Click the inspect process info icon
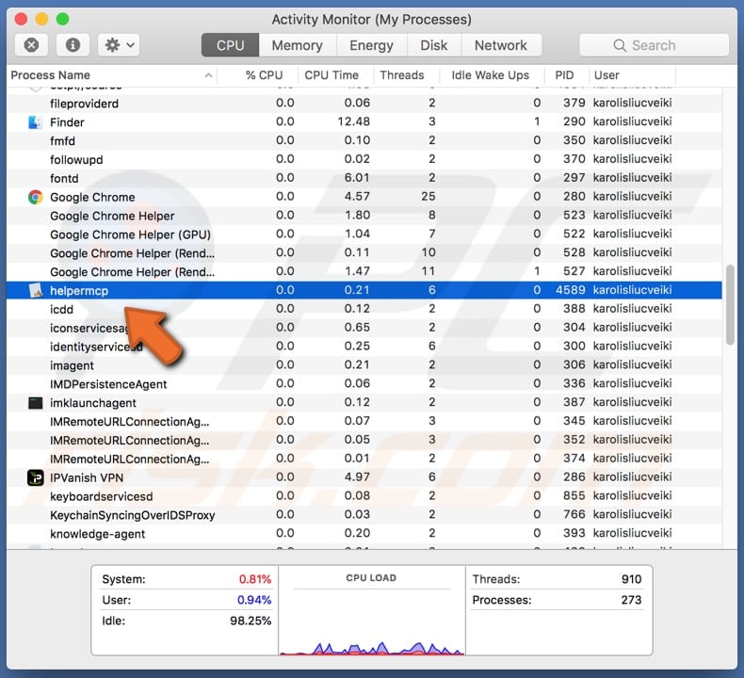This screenshot has width=744, height=678. [73, 45]
